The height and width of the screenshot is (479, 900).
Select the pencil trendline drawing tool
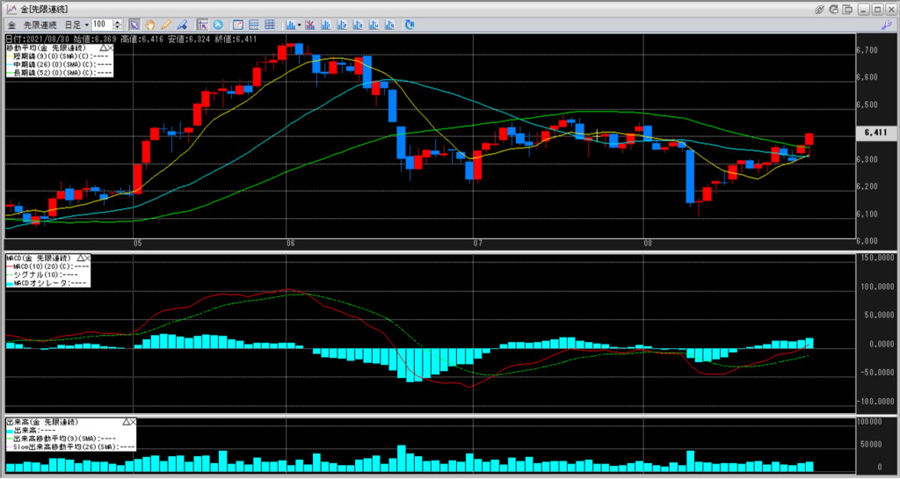pos(166,24)
